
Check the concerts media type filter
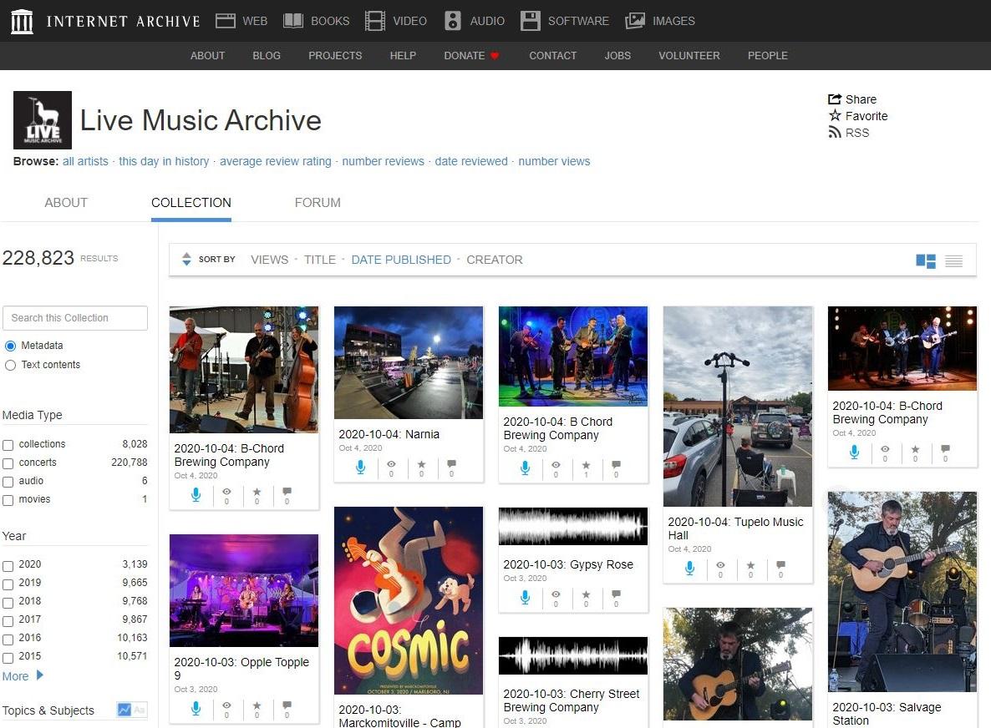click(x=8, y=463)
